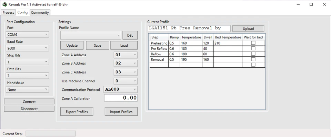331x137 pixels.
Task: Click Import Profiles button
Action: (x=121, y=112)
